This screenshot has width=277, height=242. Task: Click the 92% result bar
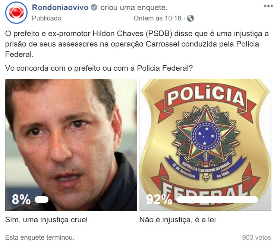(x=217, y=200)
